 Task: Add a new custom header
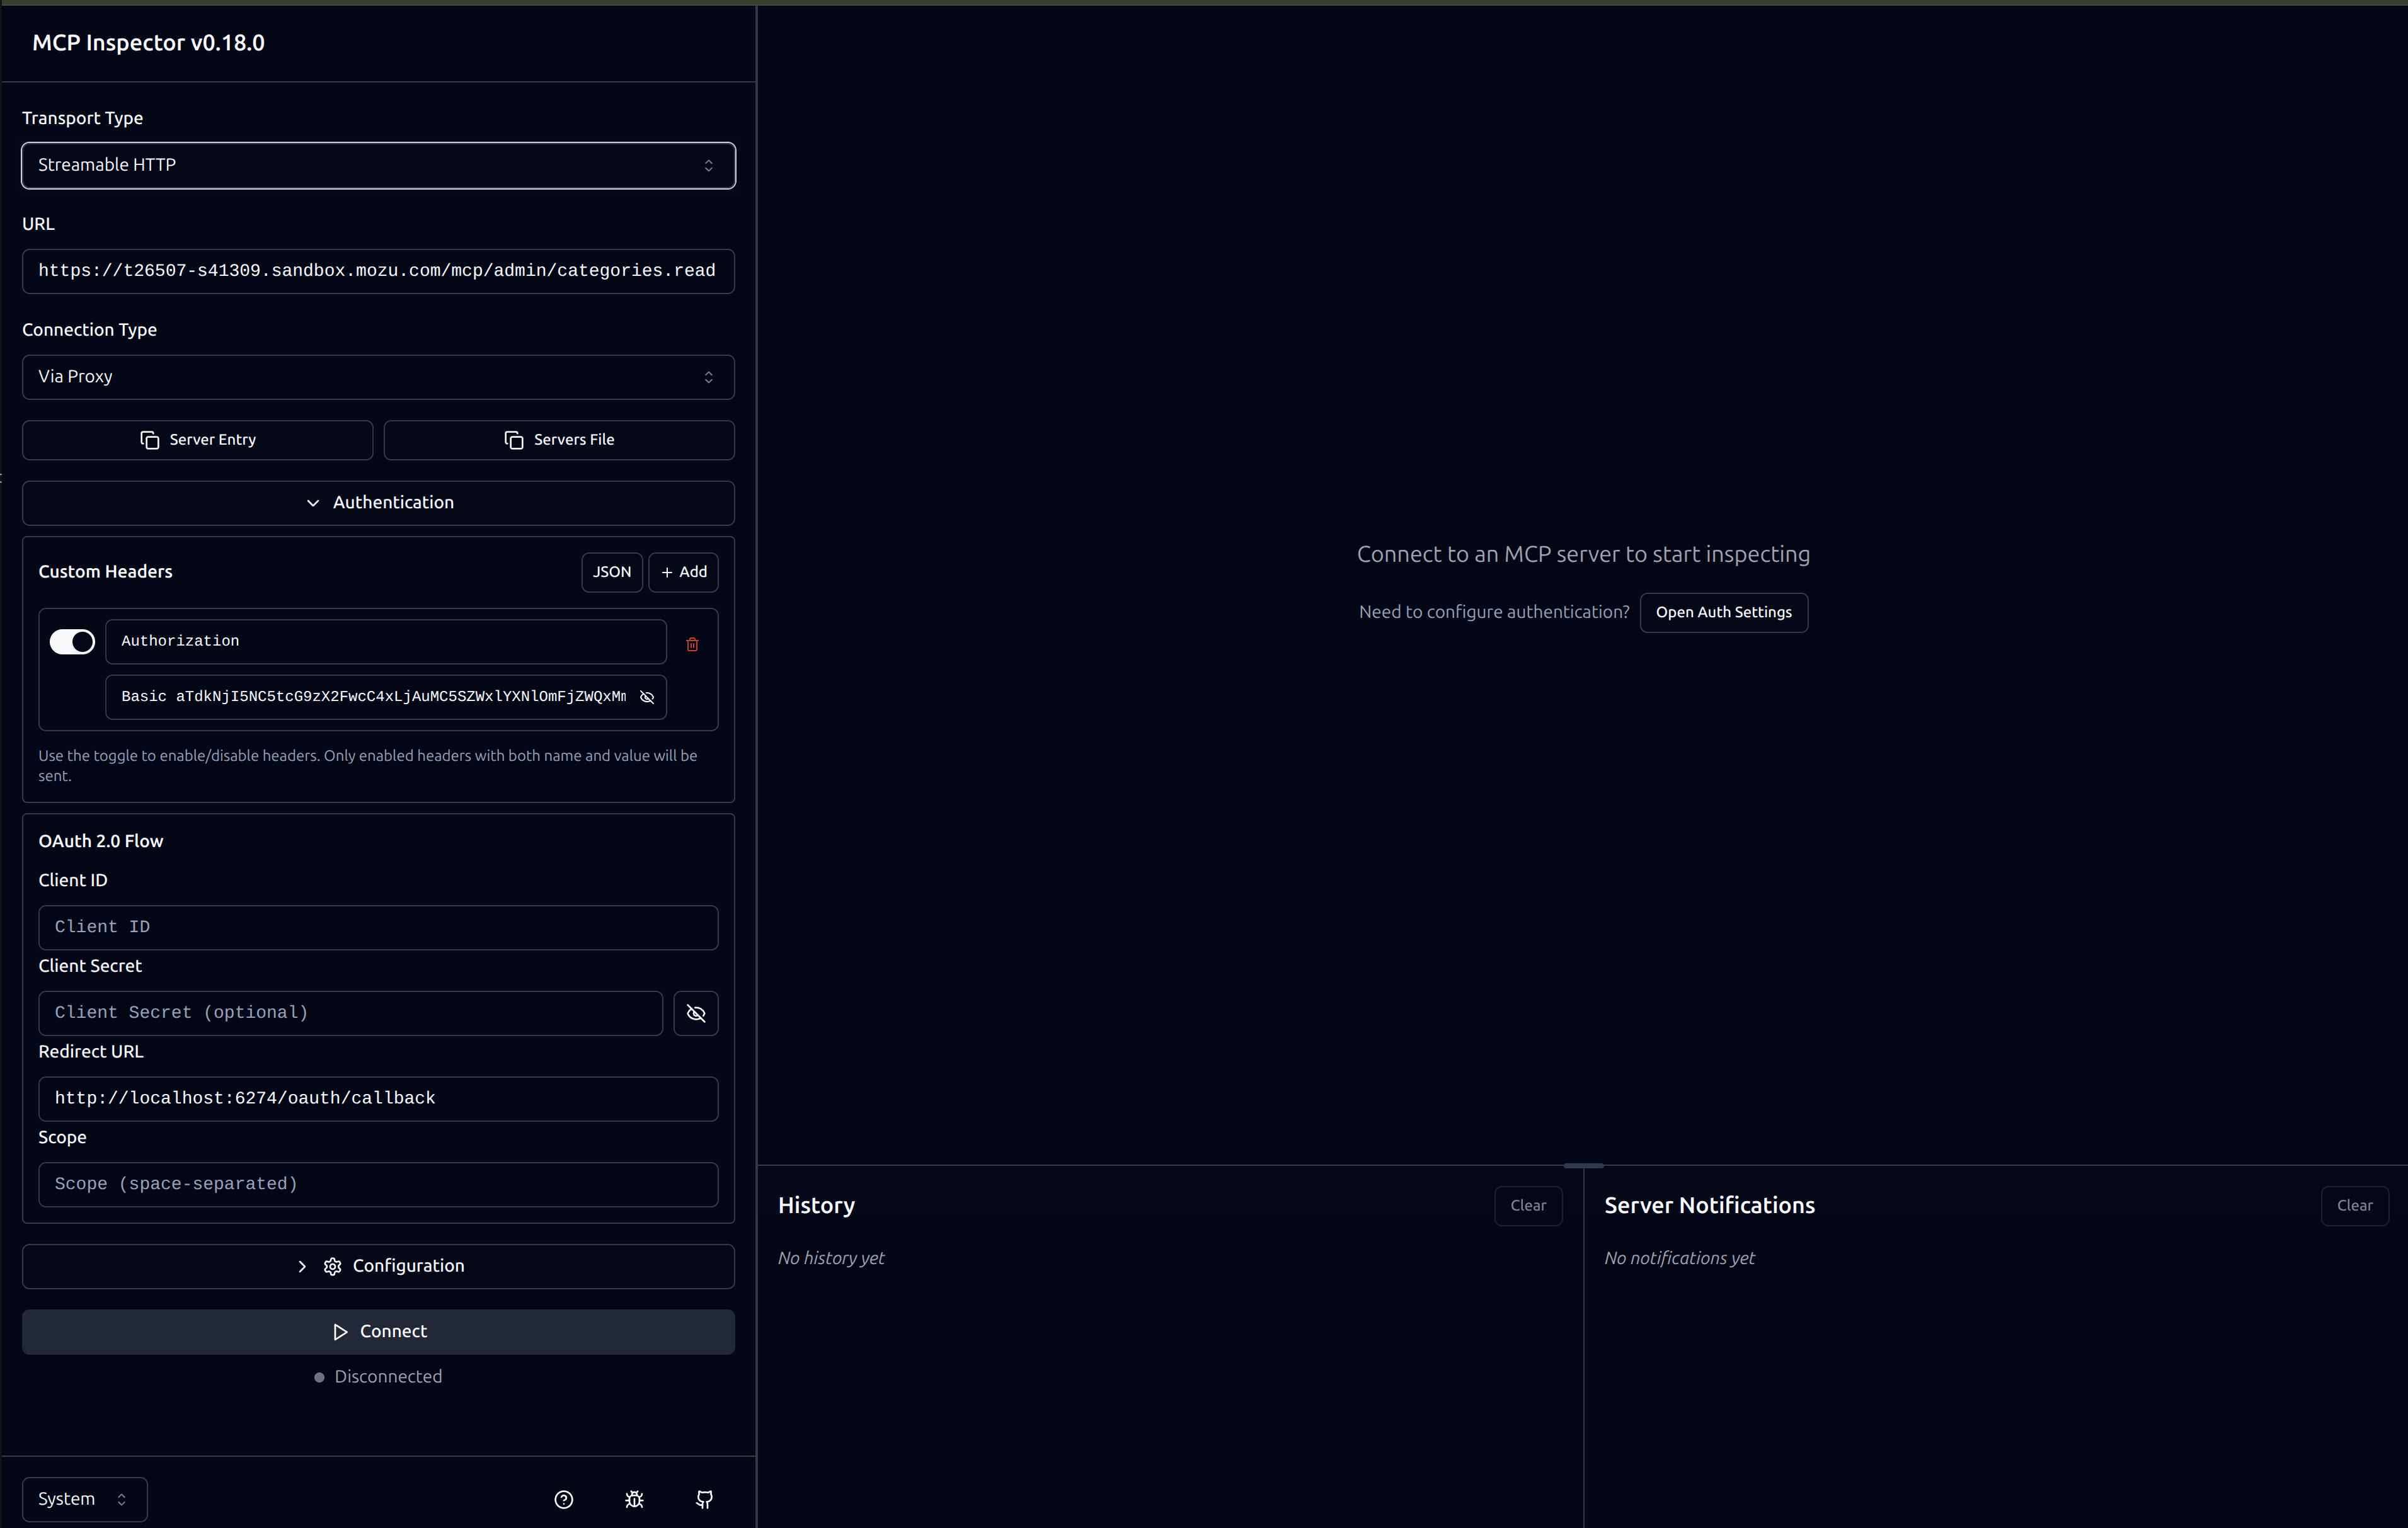684,572
